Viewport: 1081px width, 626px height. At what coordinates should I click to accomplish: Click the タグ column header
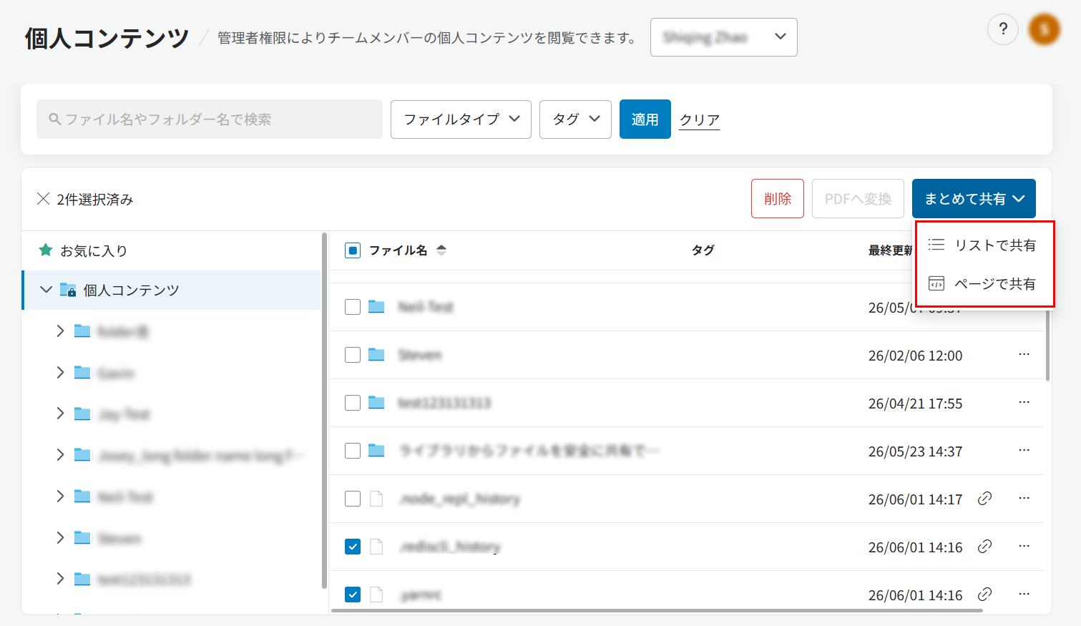[x=703, y=250]
